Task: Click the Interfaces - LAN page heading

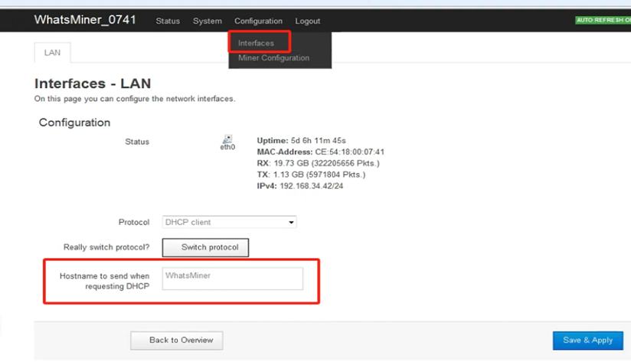Action: coord(93,83)
